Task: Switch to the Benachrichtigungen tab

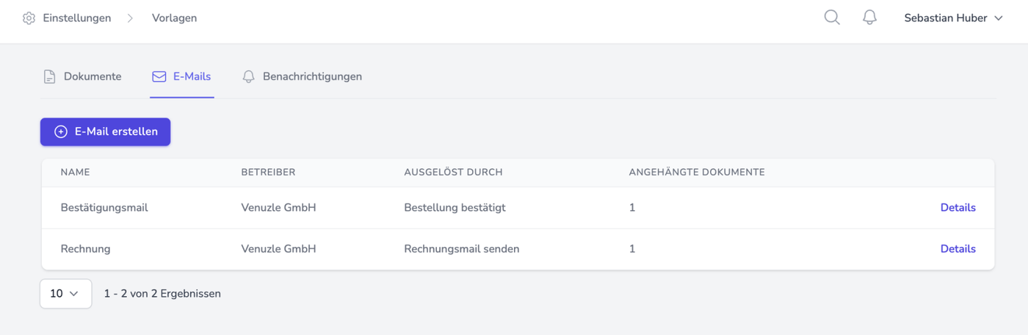Action: tap(312, 76)
